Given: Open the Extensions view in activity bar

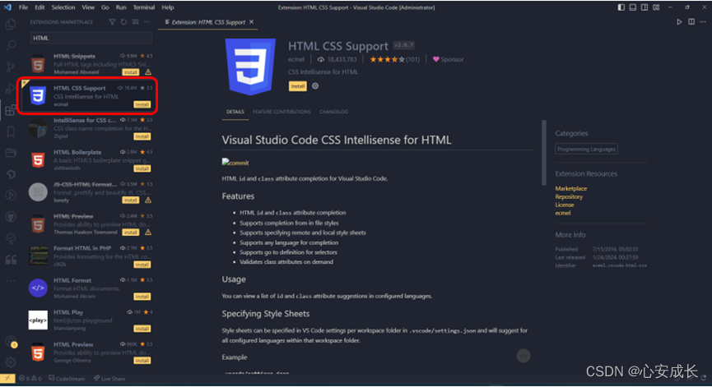Looking at the screenshot, I should (x=11, y=110).
